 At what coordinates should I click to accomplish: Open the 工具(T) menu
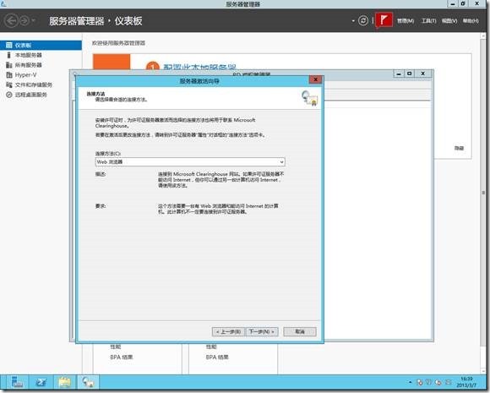click(428, 20)
